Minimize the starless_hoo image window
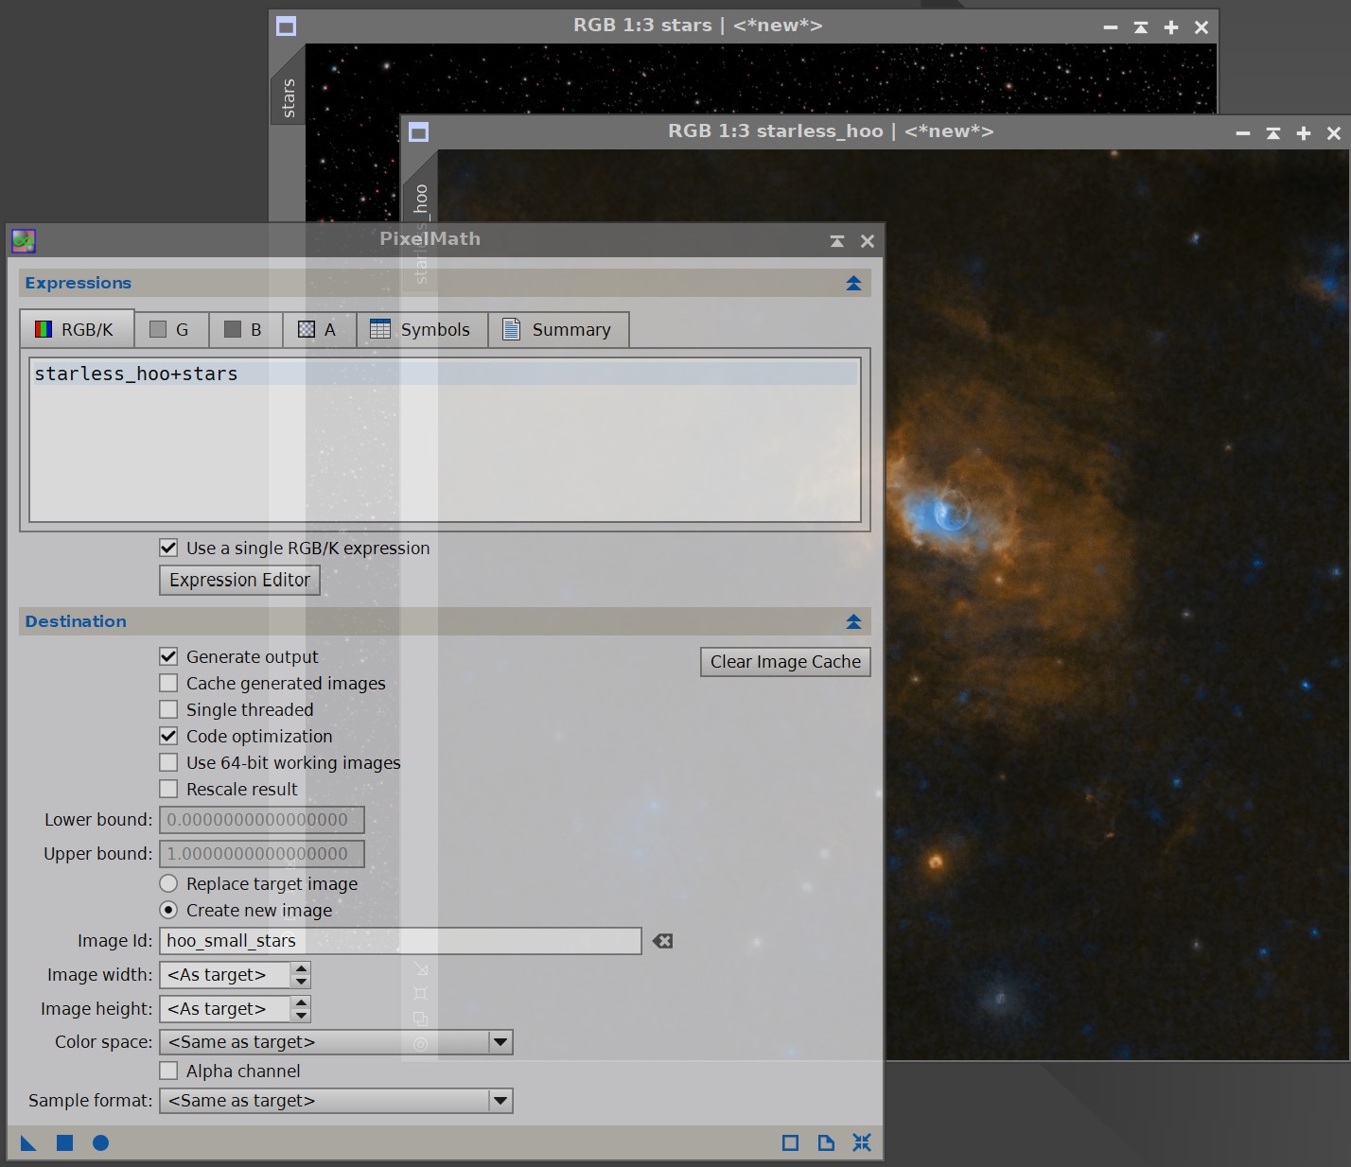The image size is (1351, 1167). (x=1243, y=133)
